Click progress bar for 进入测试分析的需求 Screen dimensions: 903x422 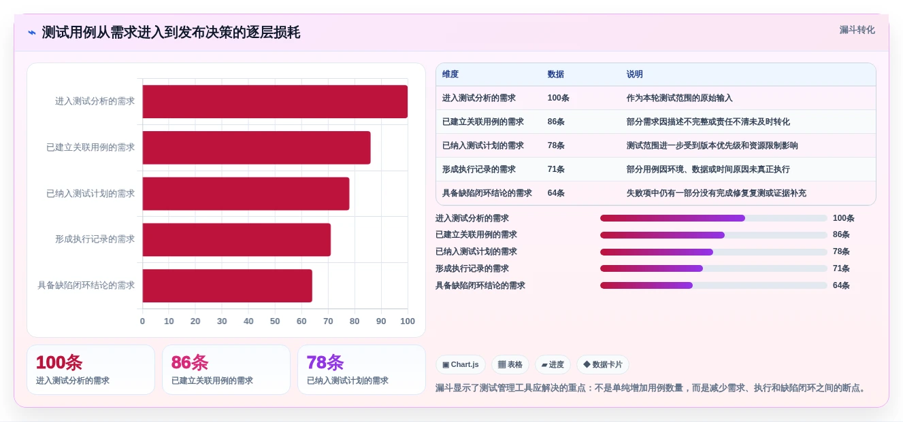(x=714, y=218)
